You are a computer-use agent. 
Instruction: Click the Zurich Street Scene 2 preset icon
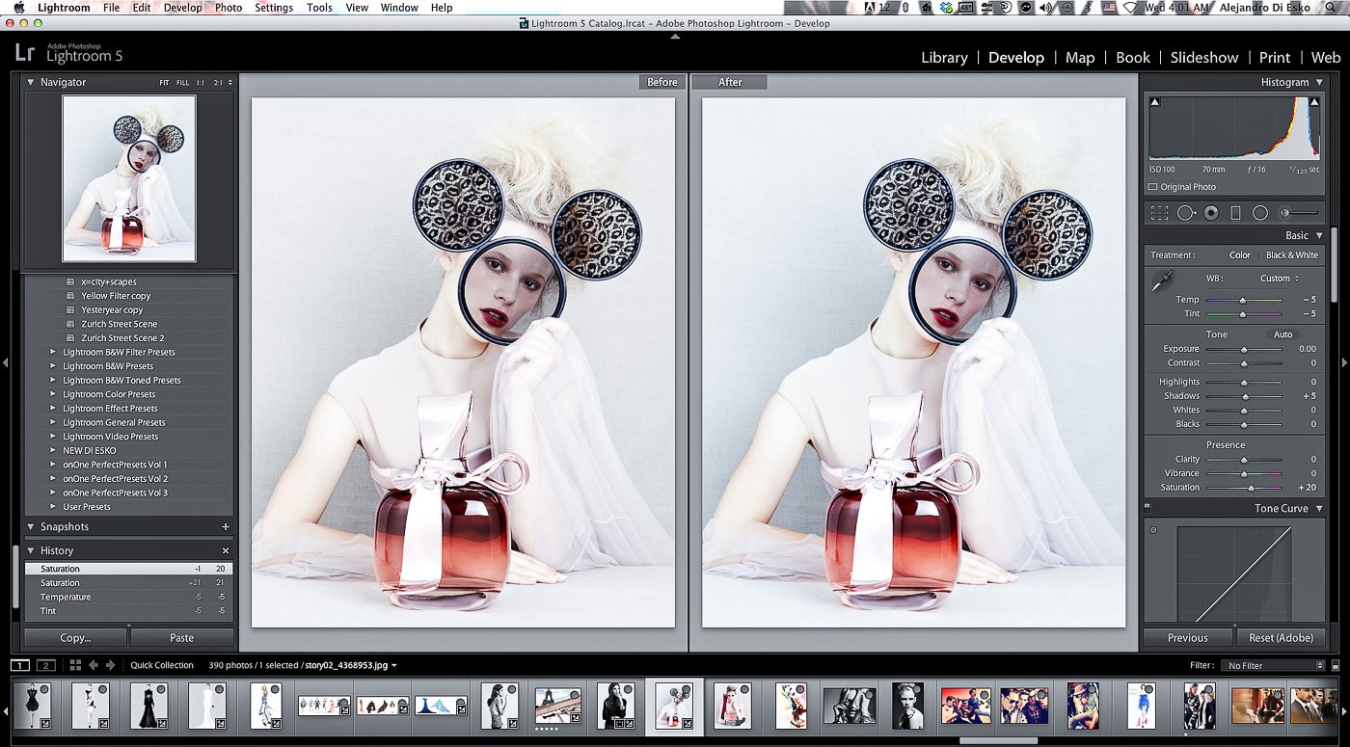point(69,338)
